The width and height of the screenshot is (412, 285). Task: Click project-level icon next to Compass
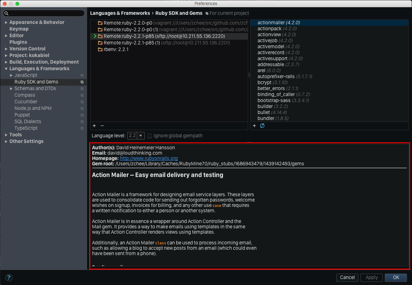tap(82, 95)
